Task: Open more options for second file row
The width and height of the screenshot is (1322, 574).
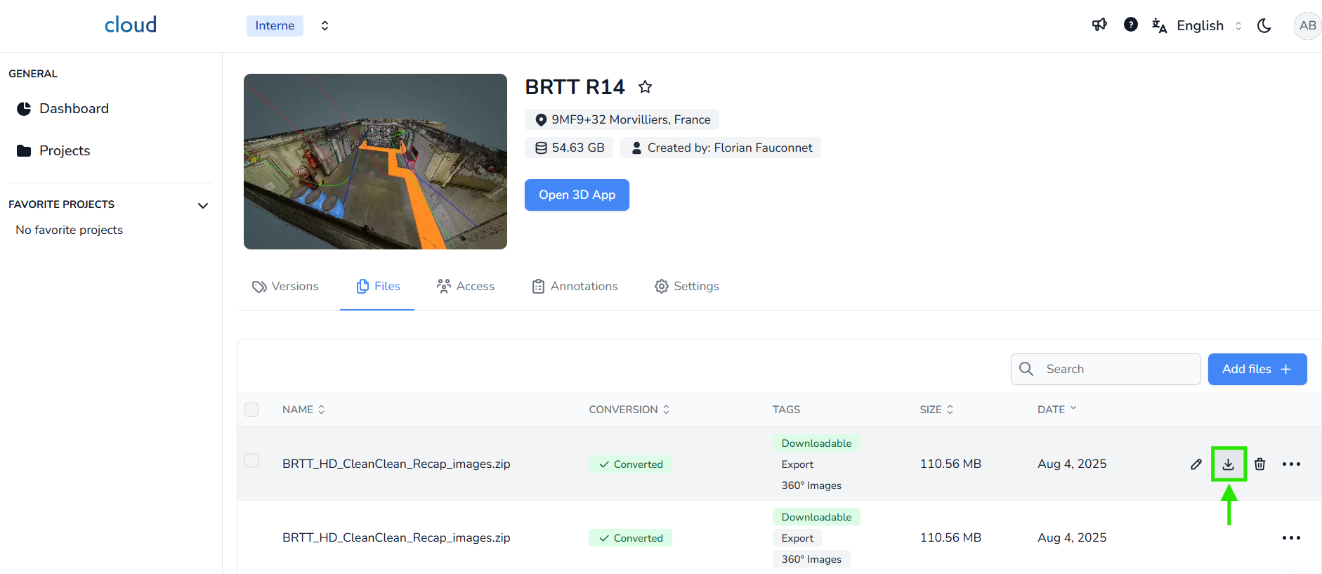Action: [x=1290, y=538]
